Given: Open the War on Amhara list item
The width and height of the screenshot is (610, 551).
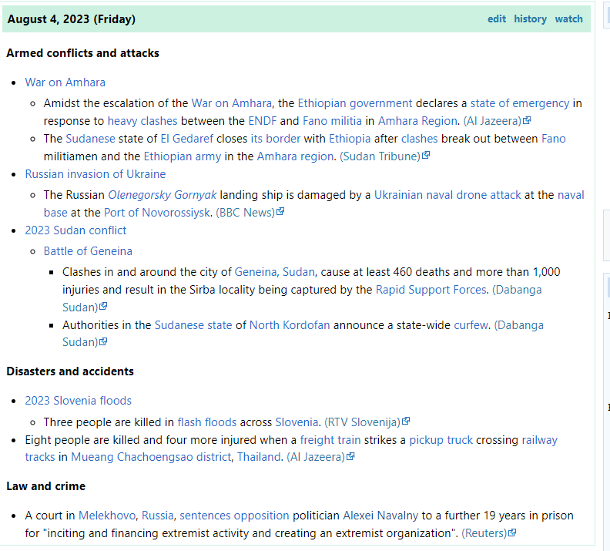Looking at the screenshot, I should 65,82.
